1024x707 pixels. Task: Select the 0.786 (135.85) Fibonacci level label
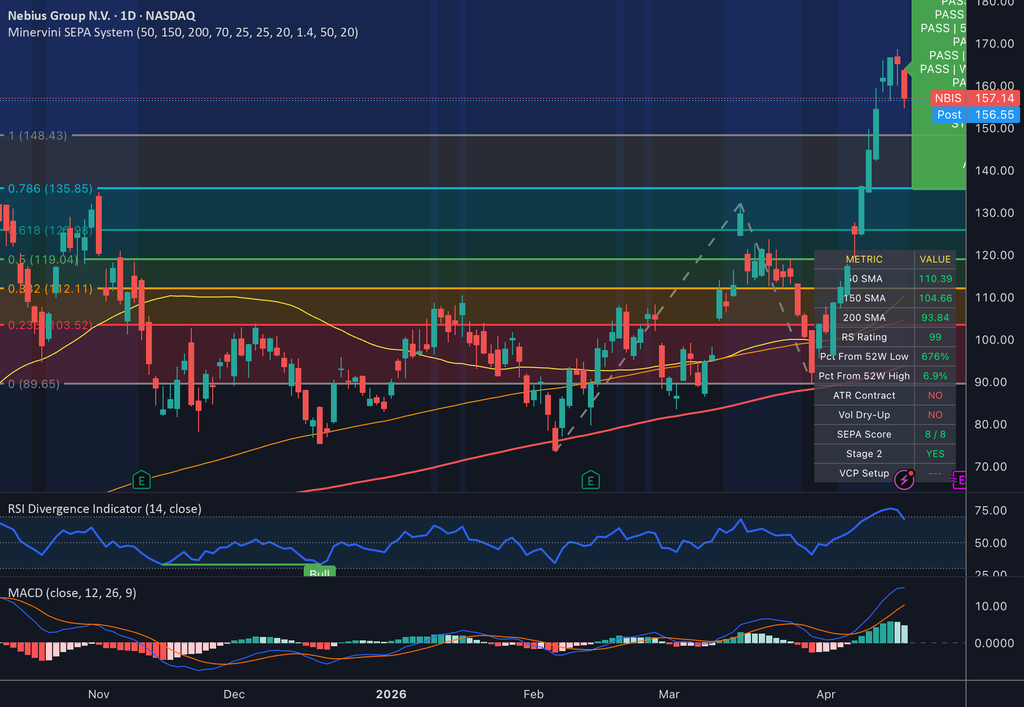tap(50, 189)
